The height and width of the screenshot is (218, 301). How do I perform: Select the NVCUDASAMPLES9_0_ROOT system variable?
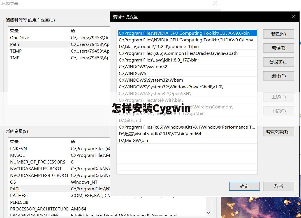tap(59, 175)
